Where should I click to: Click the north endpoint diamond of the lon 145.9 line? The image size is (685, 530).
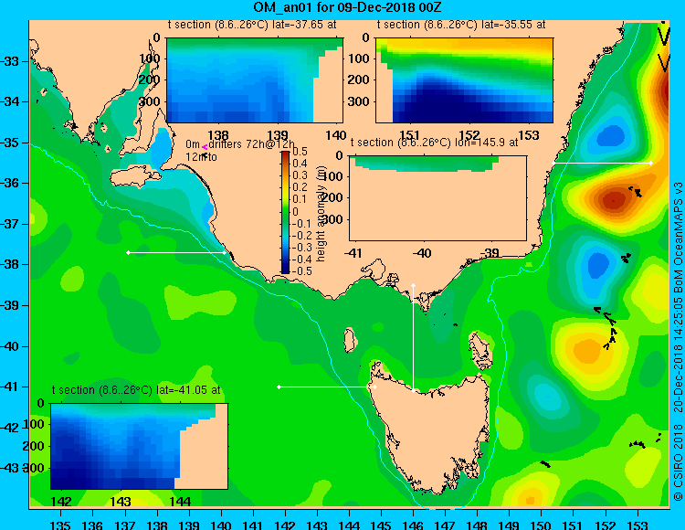(413, 286)
